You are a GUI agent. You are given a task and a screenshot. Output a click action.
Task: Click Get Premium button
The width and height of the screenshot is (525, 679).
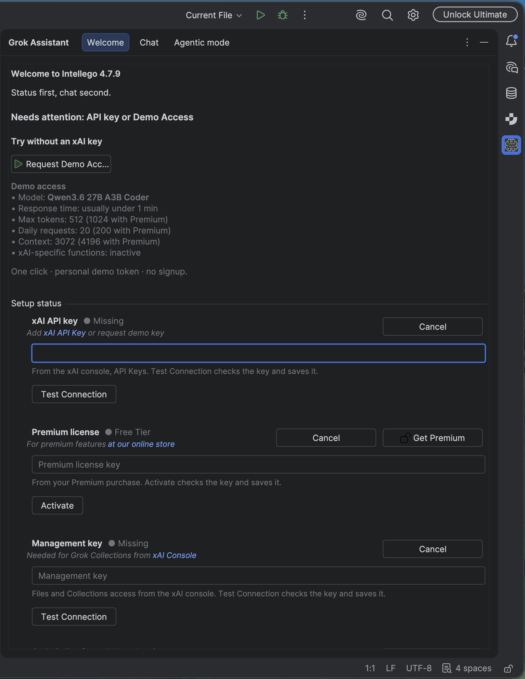click(x=432, y=438)
